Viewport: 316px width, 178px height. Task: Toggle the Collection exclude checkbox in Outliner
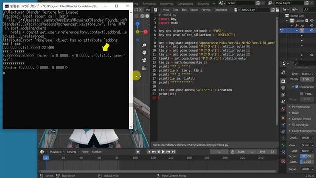pyautogui.click(x=307, y=21)
